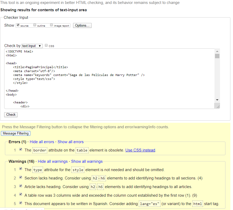Uncheck the border attribute error filter
Image resolution: width=233 pixels, height=210 pixels.
click(x=20, y=149)
